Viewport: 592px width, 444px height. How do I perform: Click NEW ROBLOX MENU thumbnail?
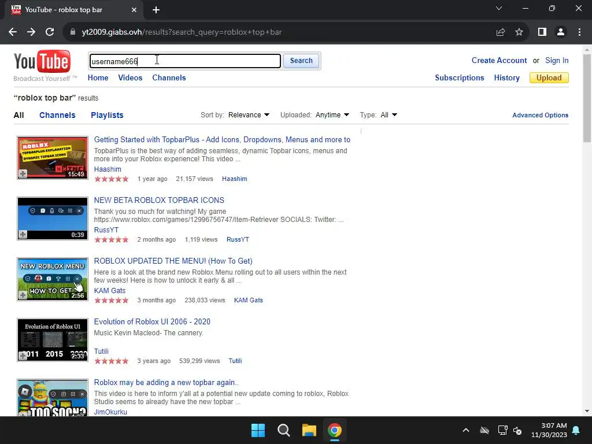point(53,279)
